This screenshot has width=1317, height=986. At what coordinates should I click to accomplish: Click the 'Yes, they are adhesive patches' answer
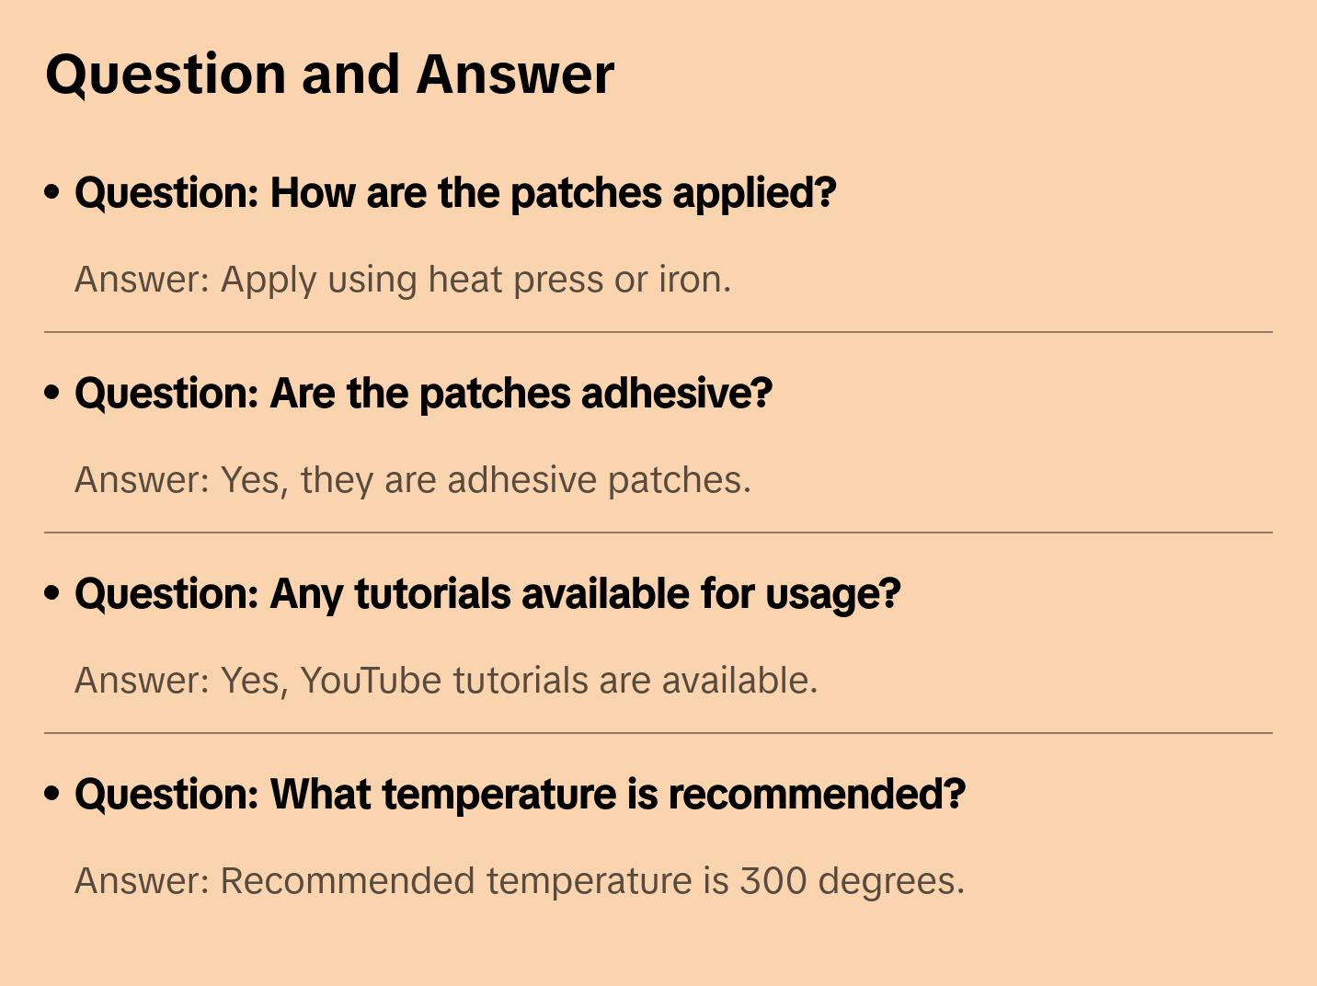pyautogui.click(x=413, y=480)
